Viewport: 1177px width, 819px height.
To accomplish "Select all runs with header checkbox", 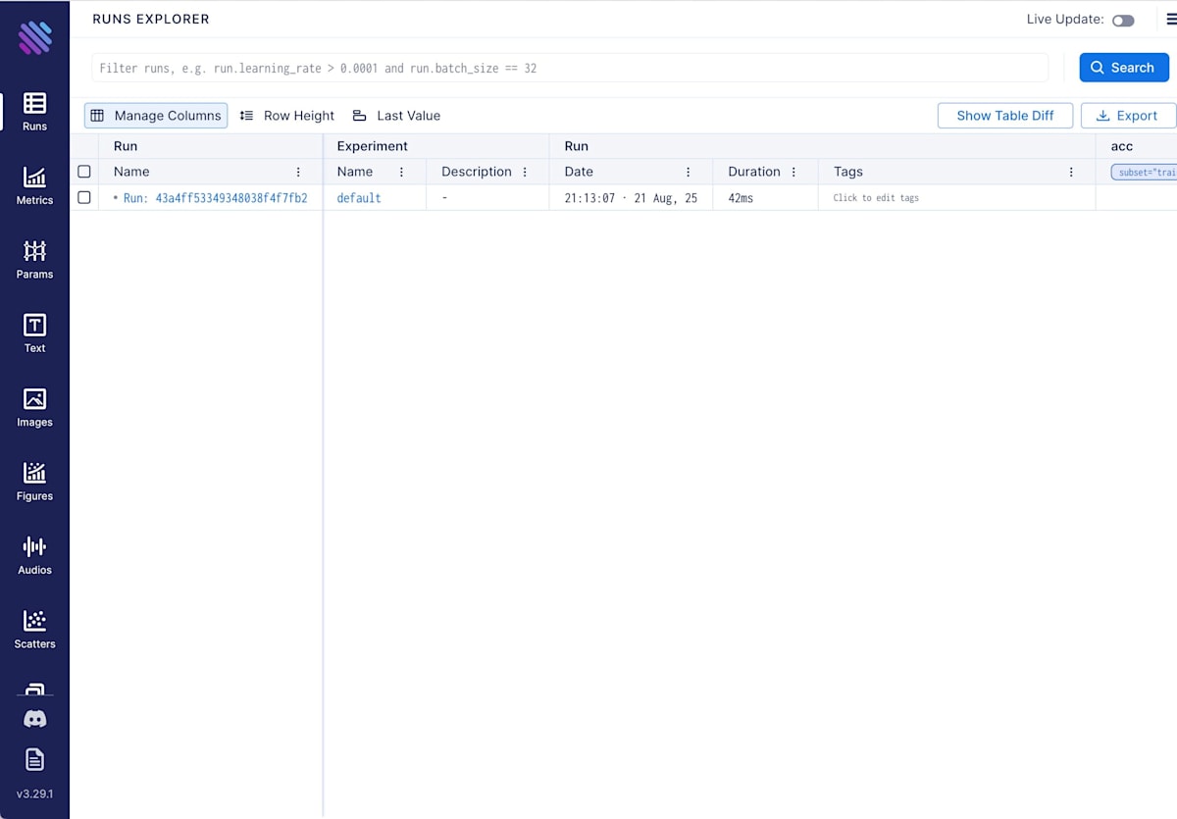I will coord(84,172).
